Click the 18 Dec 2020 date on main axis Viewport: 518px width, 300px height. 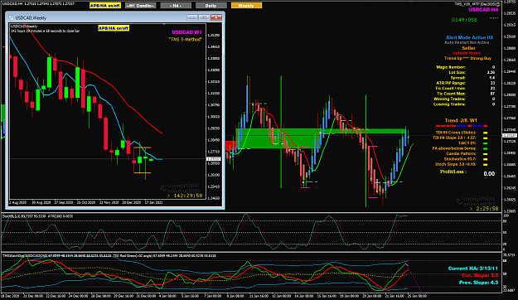click(x=10, y=296)
